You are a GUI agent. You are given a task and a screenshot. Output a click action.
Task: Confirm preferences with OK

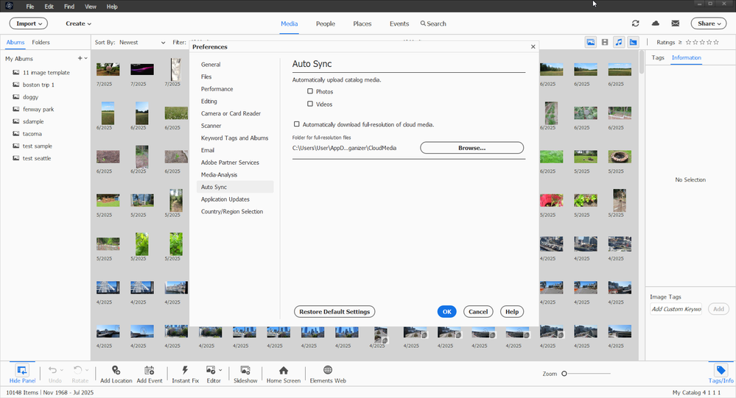point(447,312)
